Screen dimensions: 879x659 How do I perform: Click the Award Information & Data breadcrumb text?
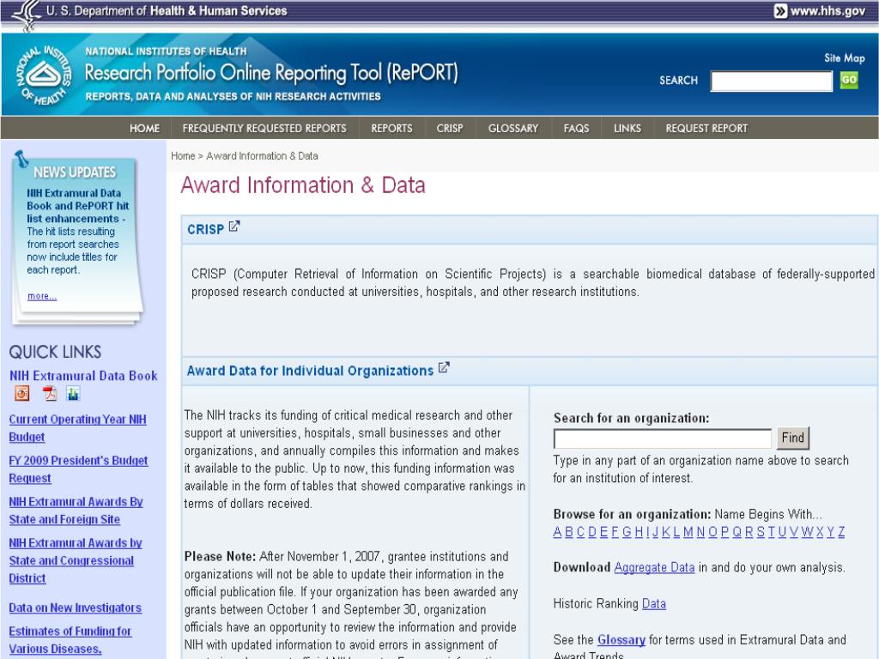click(263, 156)
